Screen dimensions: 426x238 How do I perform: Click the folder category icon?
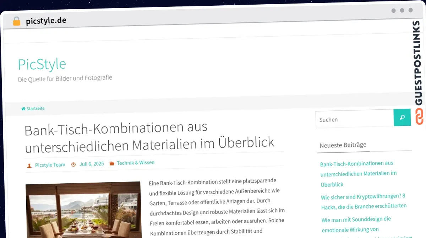[112, 163]
